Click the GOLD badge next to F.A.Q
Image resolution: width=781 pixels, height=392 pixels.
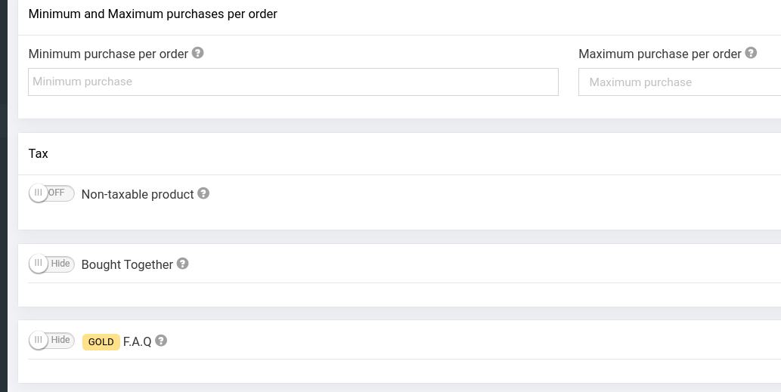pos(101,342)
